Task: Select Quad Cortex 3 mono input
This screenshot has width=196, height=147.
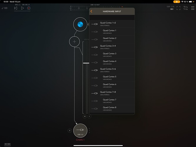Action: [x=112, y=55]
